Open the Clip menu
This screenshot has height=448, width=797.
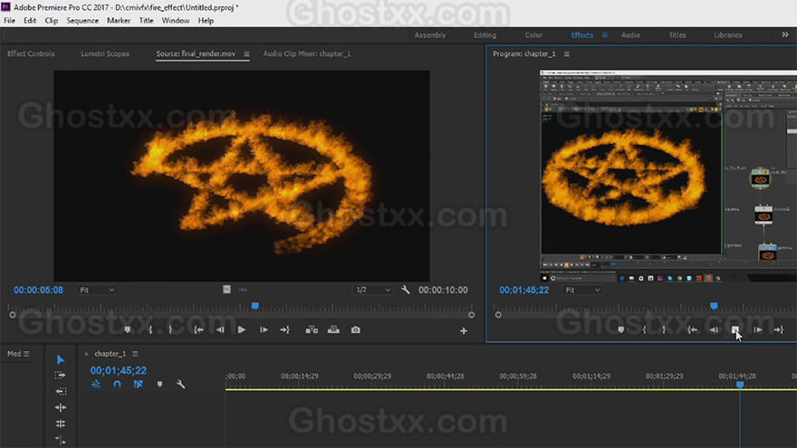click(x=52, y=21)
